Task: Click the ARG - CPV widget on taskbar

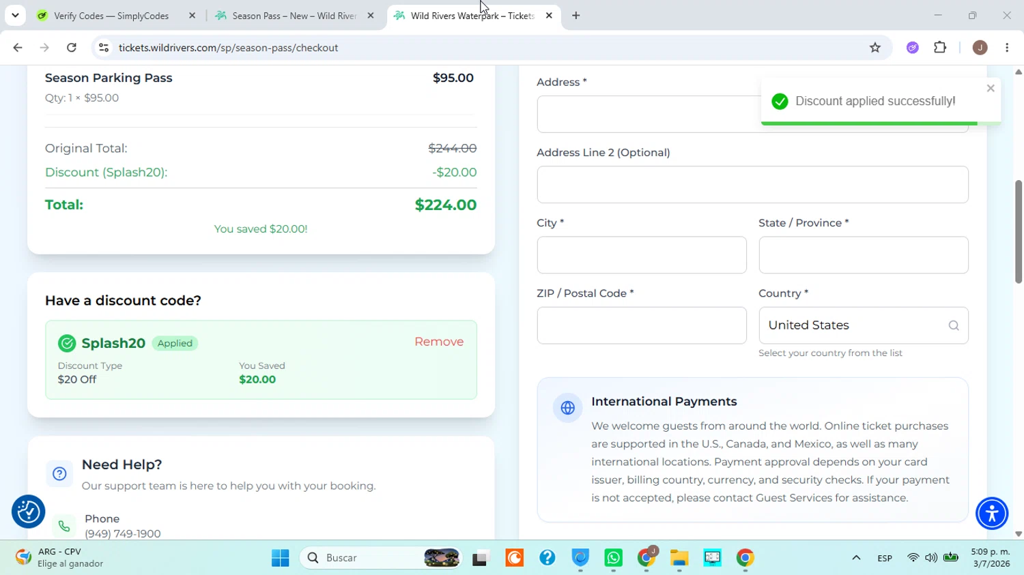Action: 60,558
